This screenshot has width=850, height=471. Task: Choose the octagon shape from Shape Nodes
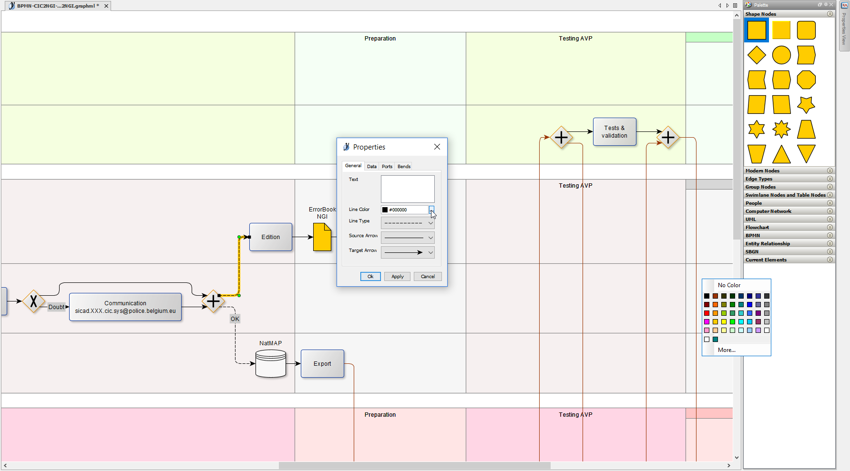806,80
